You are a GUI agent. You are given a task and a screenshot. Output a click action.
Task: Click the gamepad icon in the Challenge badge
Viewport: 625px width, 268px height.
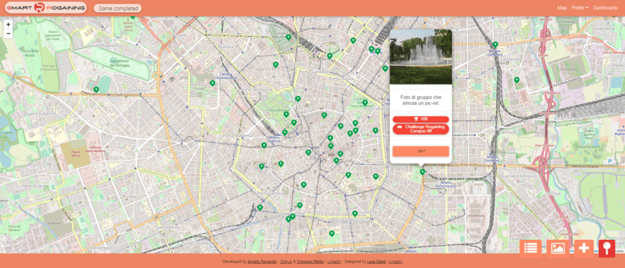point(400,126)
